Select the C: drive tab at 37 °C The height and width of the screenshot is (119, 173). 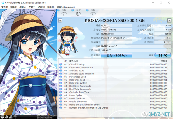(64, 13)
